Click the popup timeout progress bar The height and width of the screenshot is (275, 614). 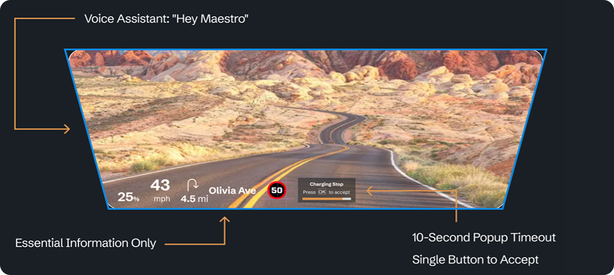click(x=327, y=199)
